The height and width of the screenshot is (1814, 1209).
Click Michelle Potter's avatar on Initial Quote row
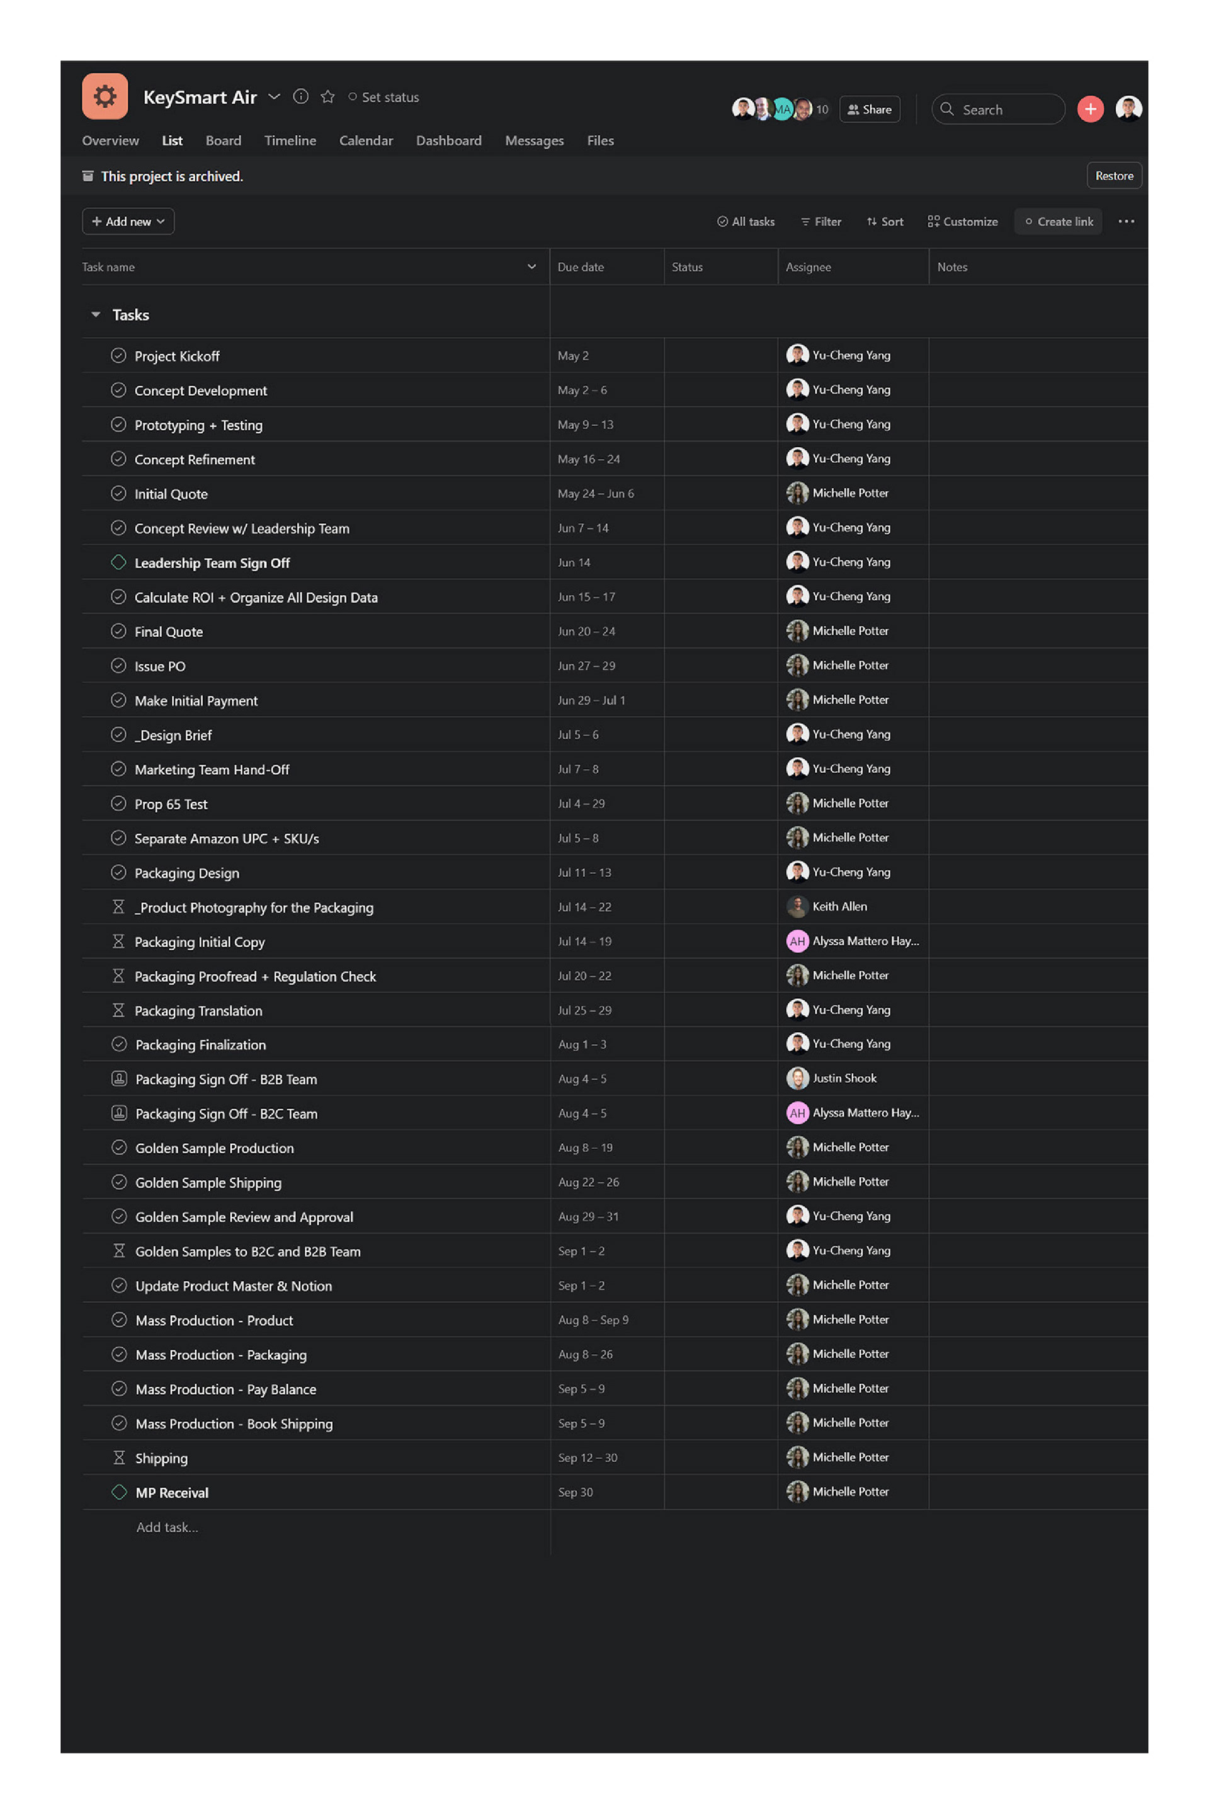click(x=797, y=493)
